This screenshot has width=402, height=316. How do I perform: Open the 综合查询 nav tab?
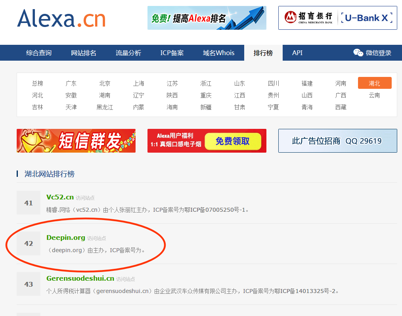[39, 53]
